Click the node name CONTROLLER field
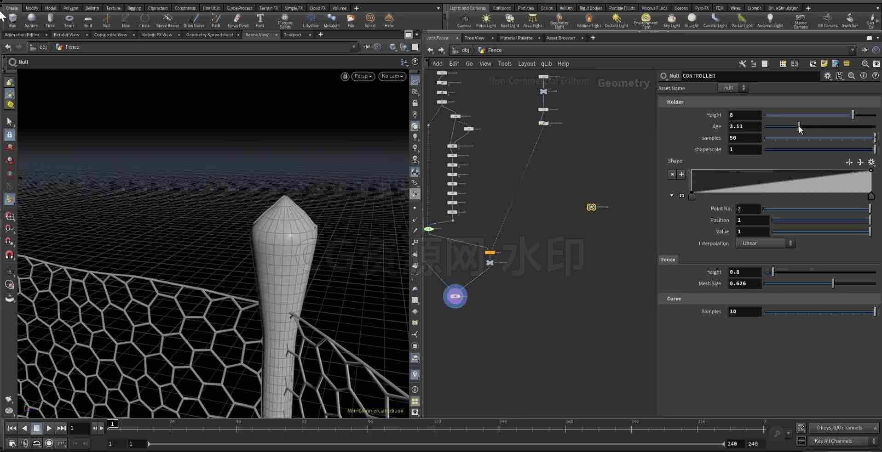882x452 pixels. click(749, 76)
